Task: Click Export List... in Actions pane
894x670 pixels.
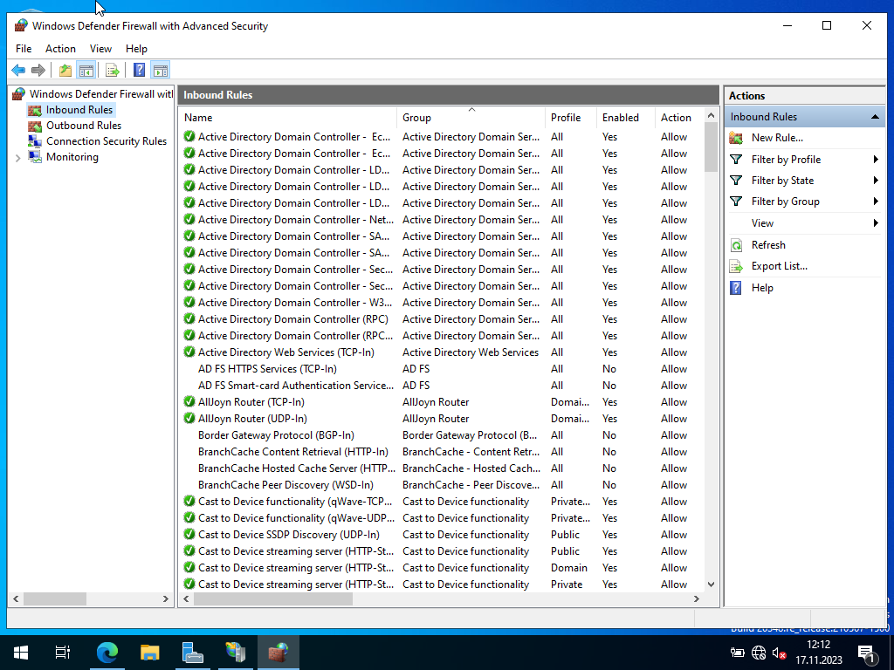Action: coord(779,266)
